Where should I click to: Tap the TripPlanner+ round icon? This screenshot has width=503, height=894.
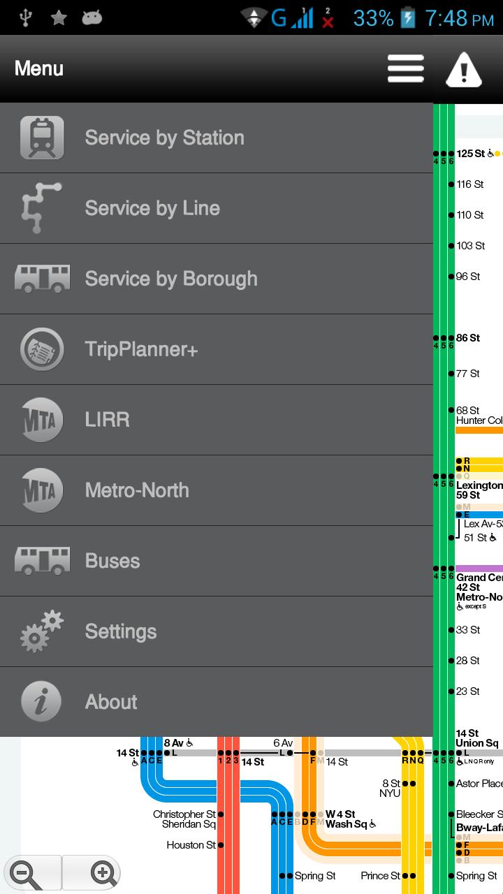(42, 349)
